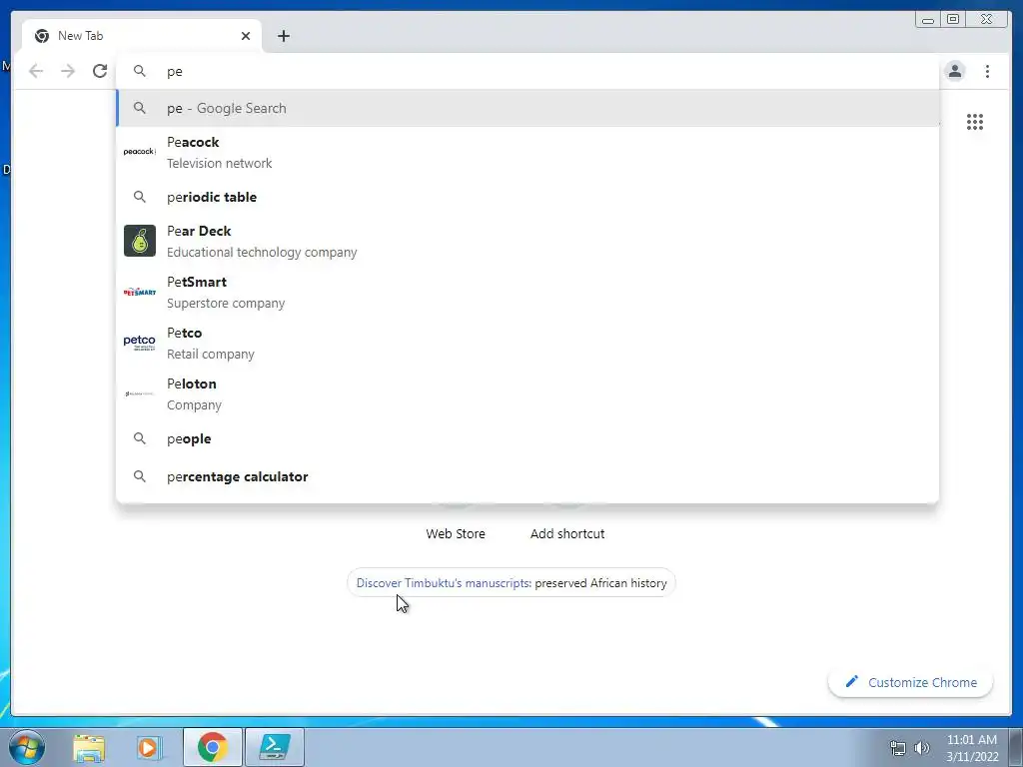Click the volume speaker tray icon
The height and width of the screenshot is (767, 1023).
coord(921,748)
